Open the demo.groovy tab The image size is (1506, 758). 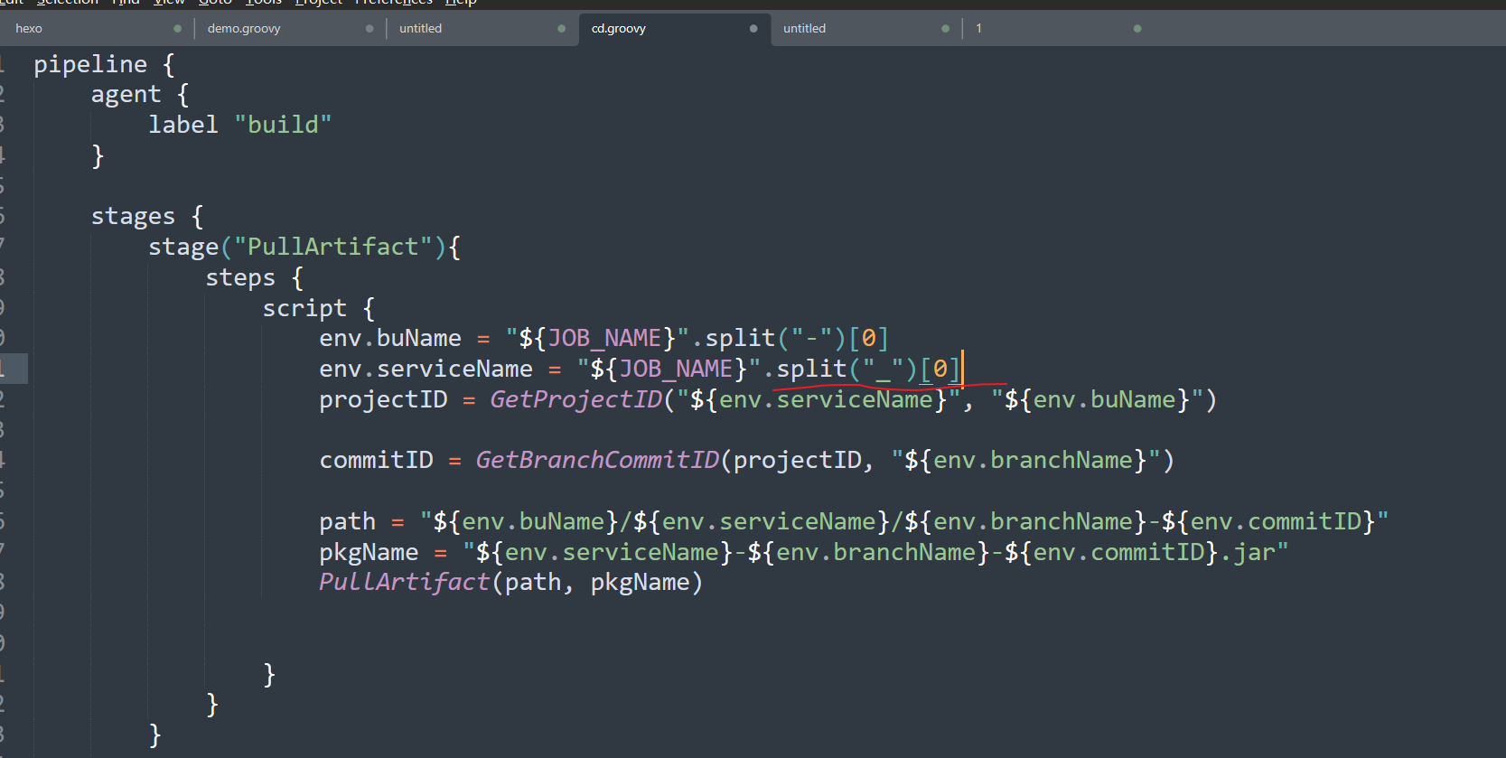(244, 28)
